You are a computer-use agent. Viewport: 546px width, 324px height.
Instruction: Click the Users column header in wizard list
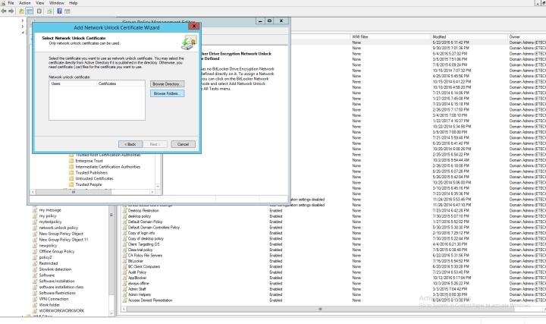point(73,83)
